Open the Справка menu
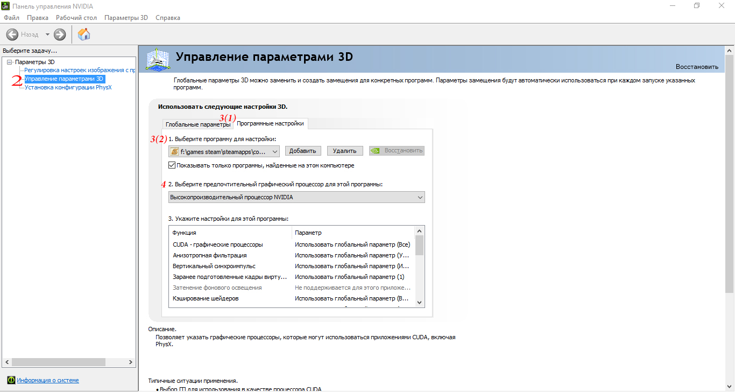This screenshot has width=735, height=392. tap(168, 18)
